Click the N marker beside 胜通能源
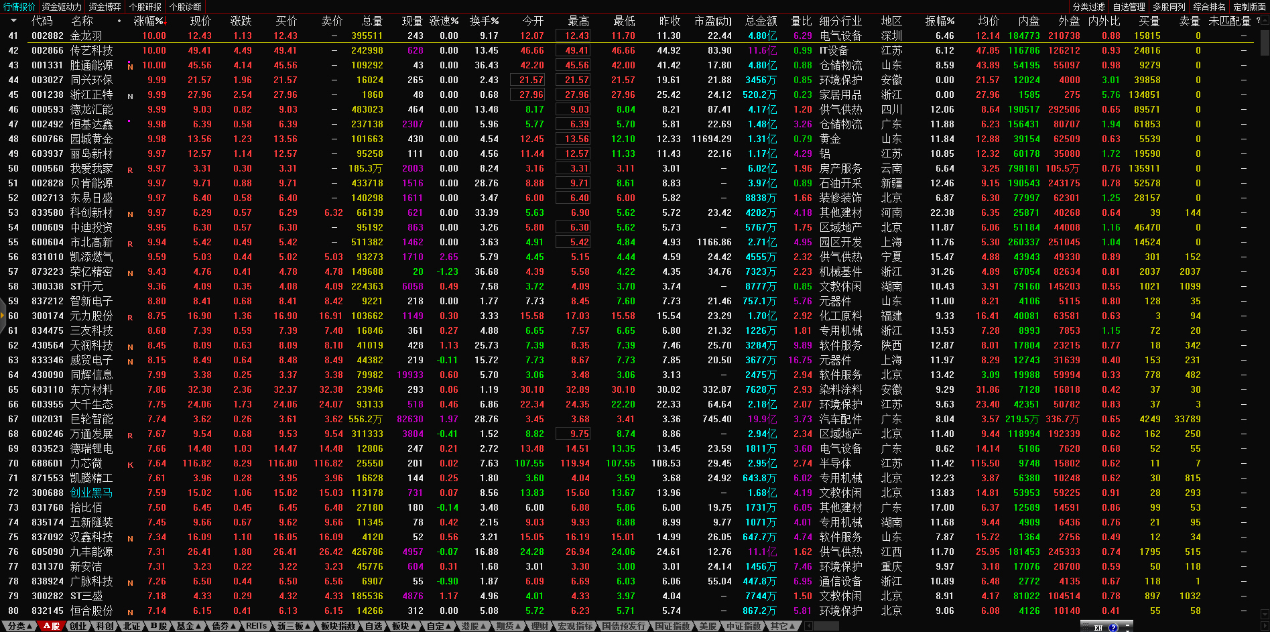Viewport: 1270px width, 632px height. 130,66
